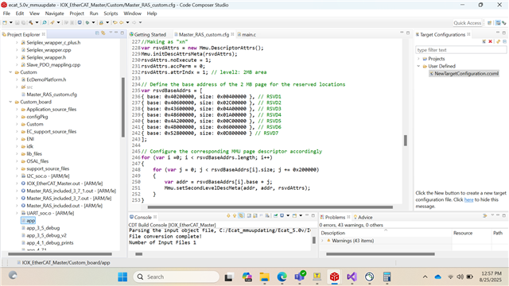Collapse User Defined node in Target Configurations
Screen dimensions: 509x286
coord(418,66)
